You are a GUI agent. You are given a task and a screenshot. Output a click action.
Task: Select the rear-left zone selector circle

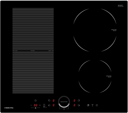click(x=49, y=101)
